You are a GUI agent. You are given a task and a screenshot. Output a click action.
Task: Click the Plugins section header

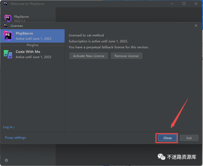pos(32,45)
